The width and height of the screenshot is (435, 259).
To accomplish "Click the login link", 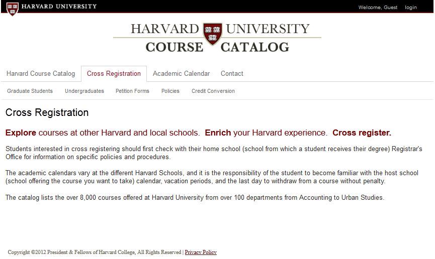I will [410, 8].
